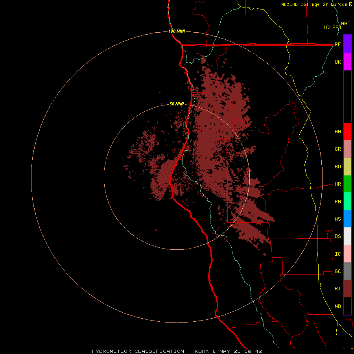Click the 8 MAY 25 date
354x354 pixels.
tap(227, 351)
